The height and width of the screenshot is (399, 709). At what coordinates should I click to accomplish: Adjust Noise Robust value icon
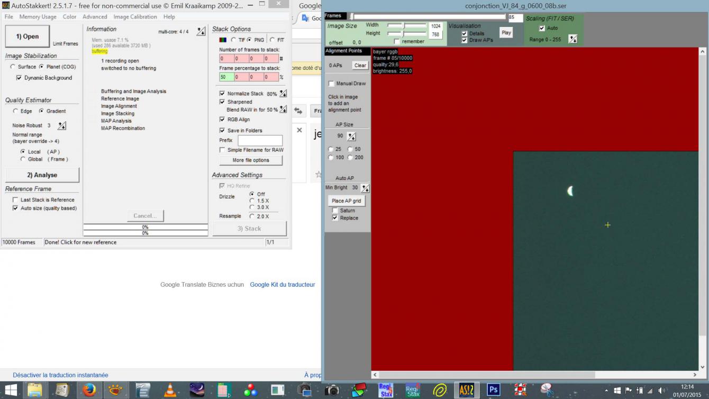click(x=62, y=125)
